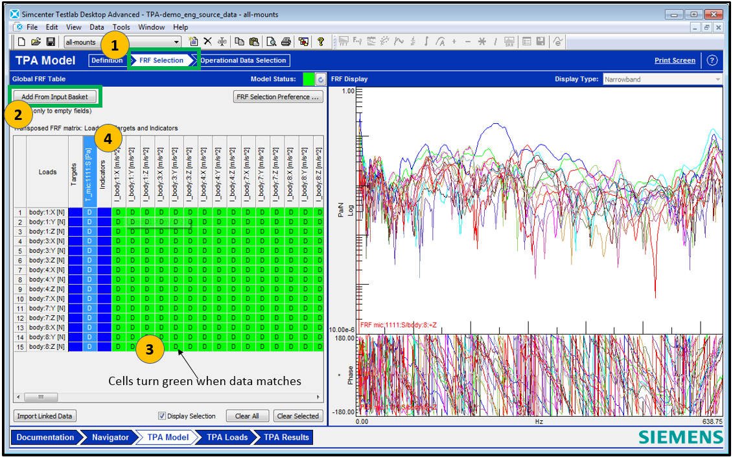This screenshot has width=733, height=459.
Task: Switch to the Operational Data Selection step
Action: pos(243,60)
